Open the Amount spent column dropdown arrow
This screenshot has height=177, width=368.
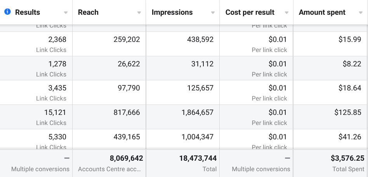click(361, 13)
